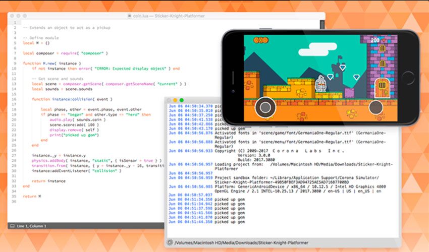
Task: Click the instance:addEventListener( "collision" ) line
Action: [77, 171]
